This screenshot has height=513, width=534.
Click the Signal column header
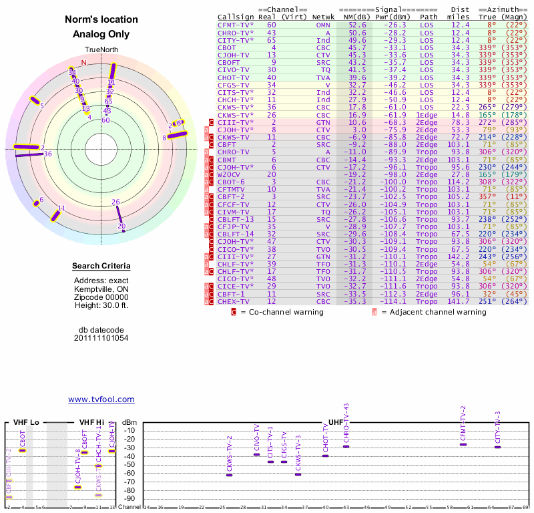(x=387, y=11)
